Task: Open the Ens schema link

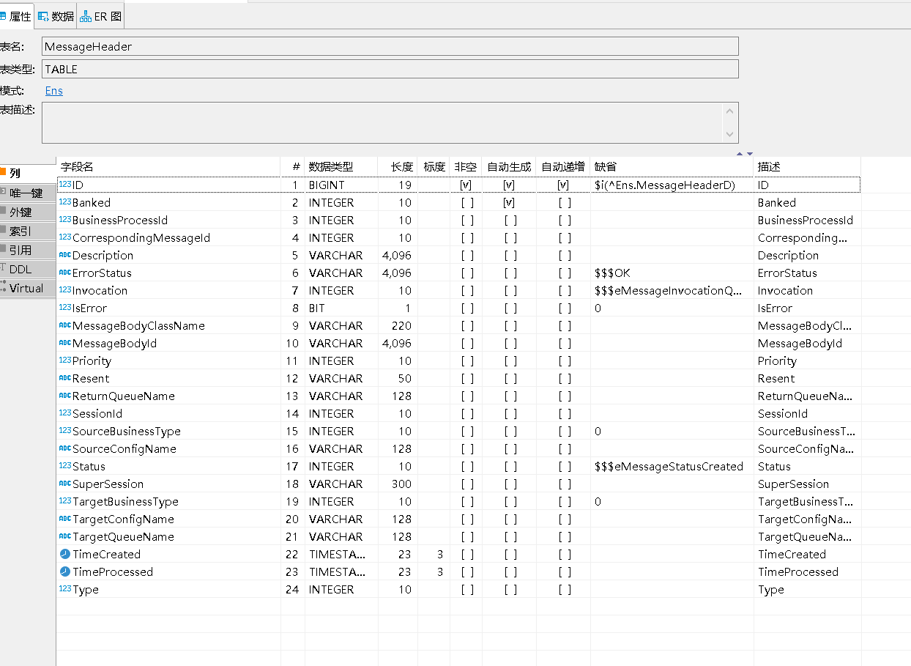Action: 54,91
